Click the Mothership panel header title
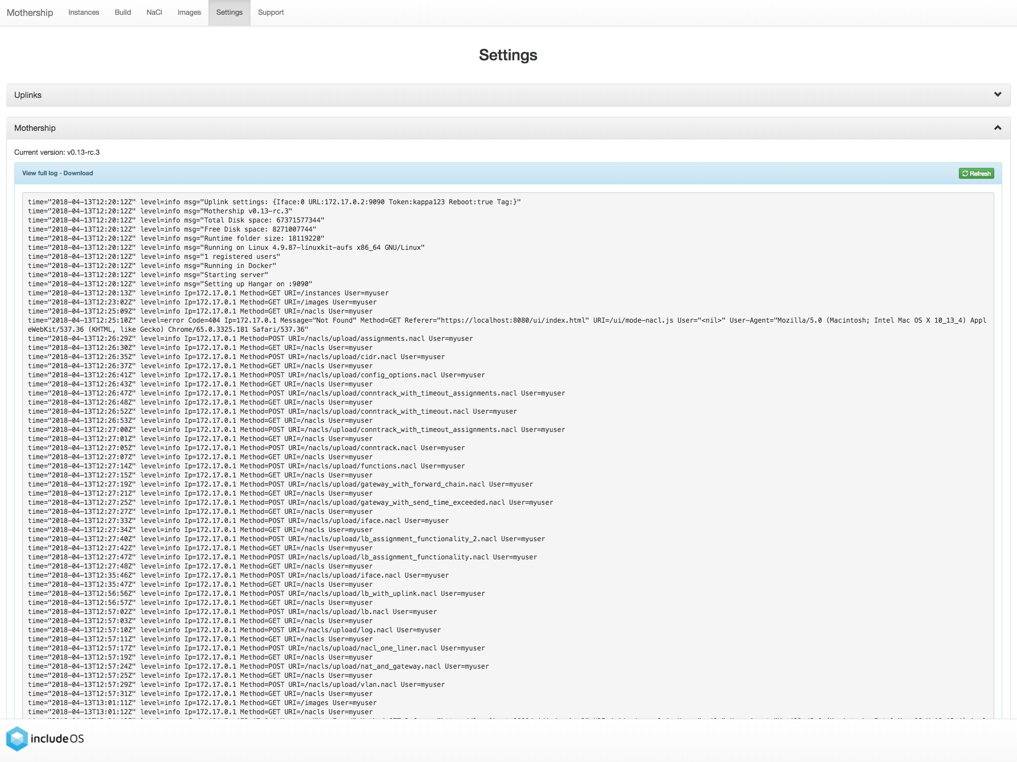Viewport: 1017px width, 762px height. click(35, 128)
